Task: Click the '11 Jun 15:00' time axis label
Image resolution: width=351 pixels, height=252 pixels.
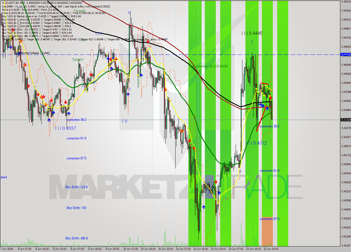Action: [200, 249]
